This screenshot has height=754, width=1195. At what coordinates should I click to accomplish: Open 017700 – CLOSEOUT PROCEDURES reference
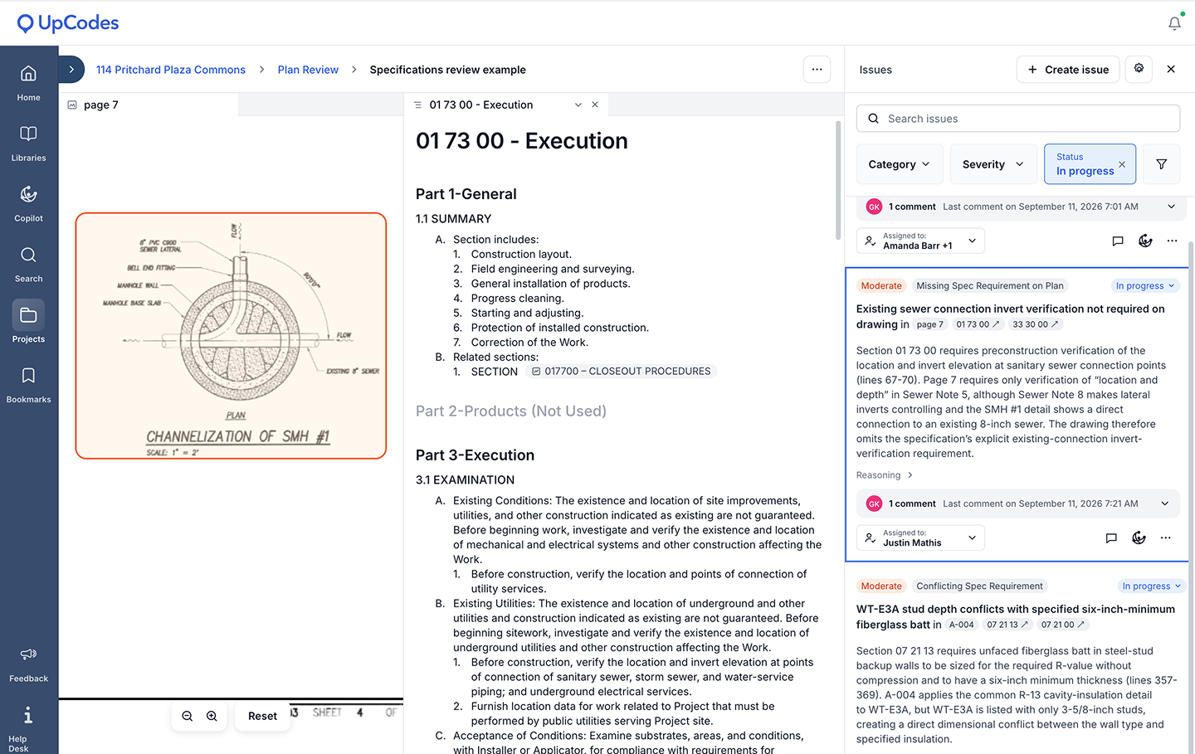point(622,372)
